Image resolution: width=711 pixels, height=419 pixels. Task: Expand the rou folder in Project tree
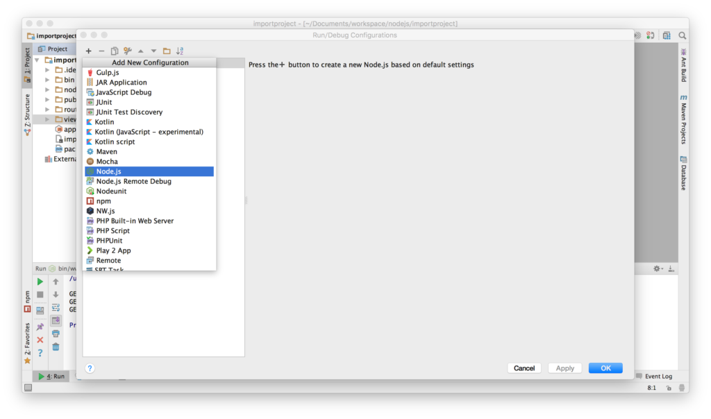pyautogui.click(x=47, y=110)
